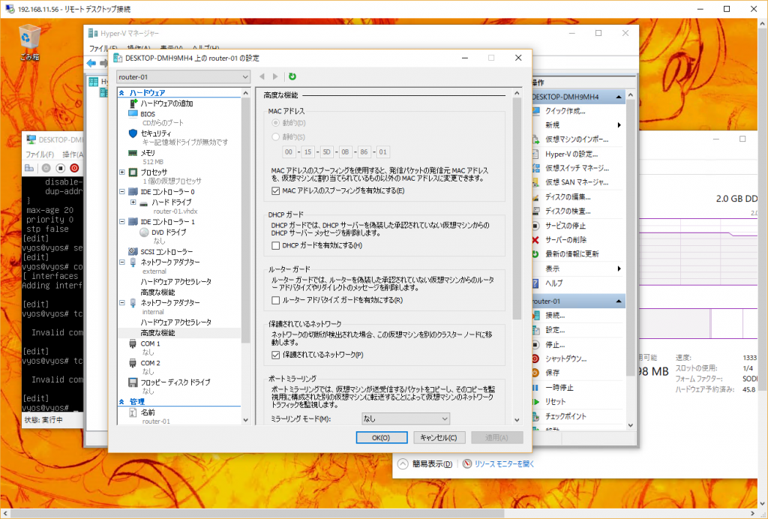Open the ごみ箱 recycle bin desktop icon
The height and width of the screenshot is (519, 768).
(29, 43)
